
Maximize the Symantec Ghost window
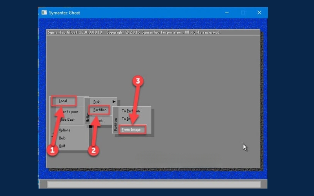click(243, 13)
